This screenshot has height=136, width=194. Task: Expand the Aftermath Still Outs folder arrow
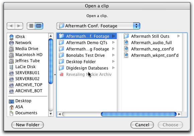(x=179, y=36)
